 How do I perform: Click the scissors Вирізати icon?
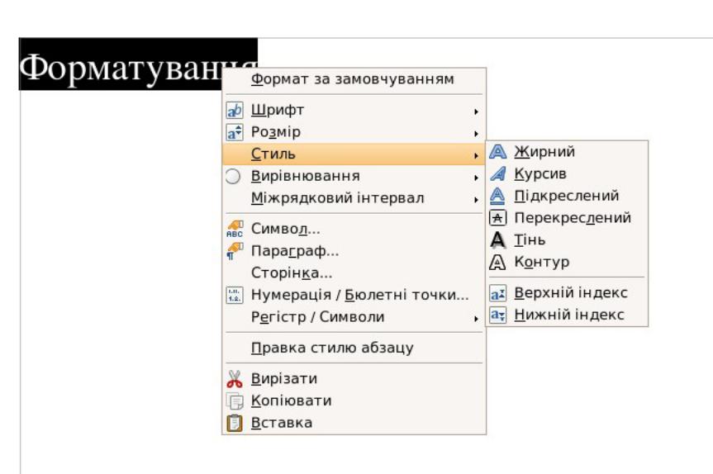point(234,378)
